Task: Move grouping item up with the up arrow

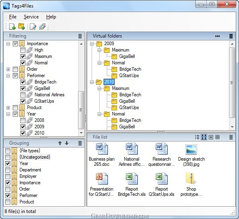Action: 60,143
